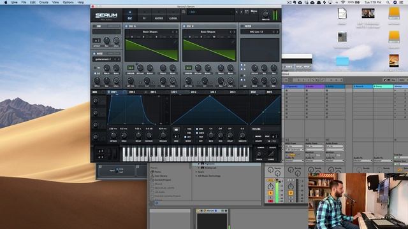
Task: Toggle LFO ANCH checkbox
Action: 197,133
